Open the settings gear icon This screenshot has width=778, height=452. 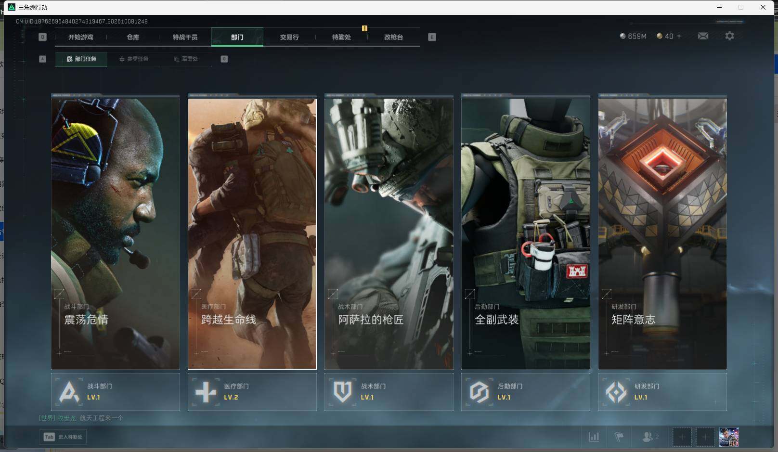pyautogui.click(x=729, y=36)
